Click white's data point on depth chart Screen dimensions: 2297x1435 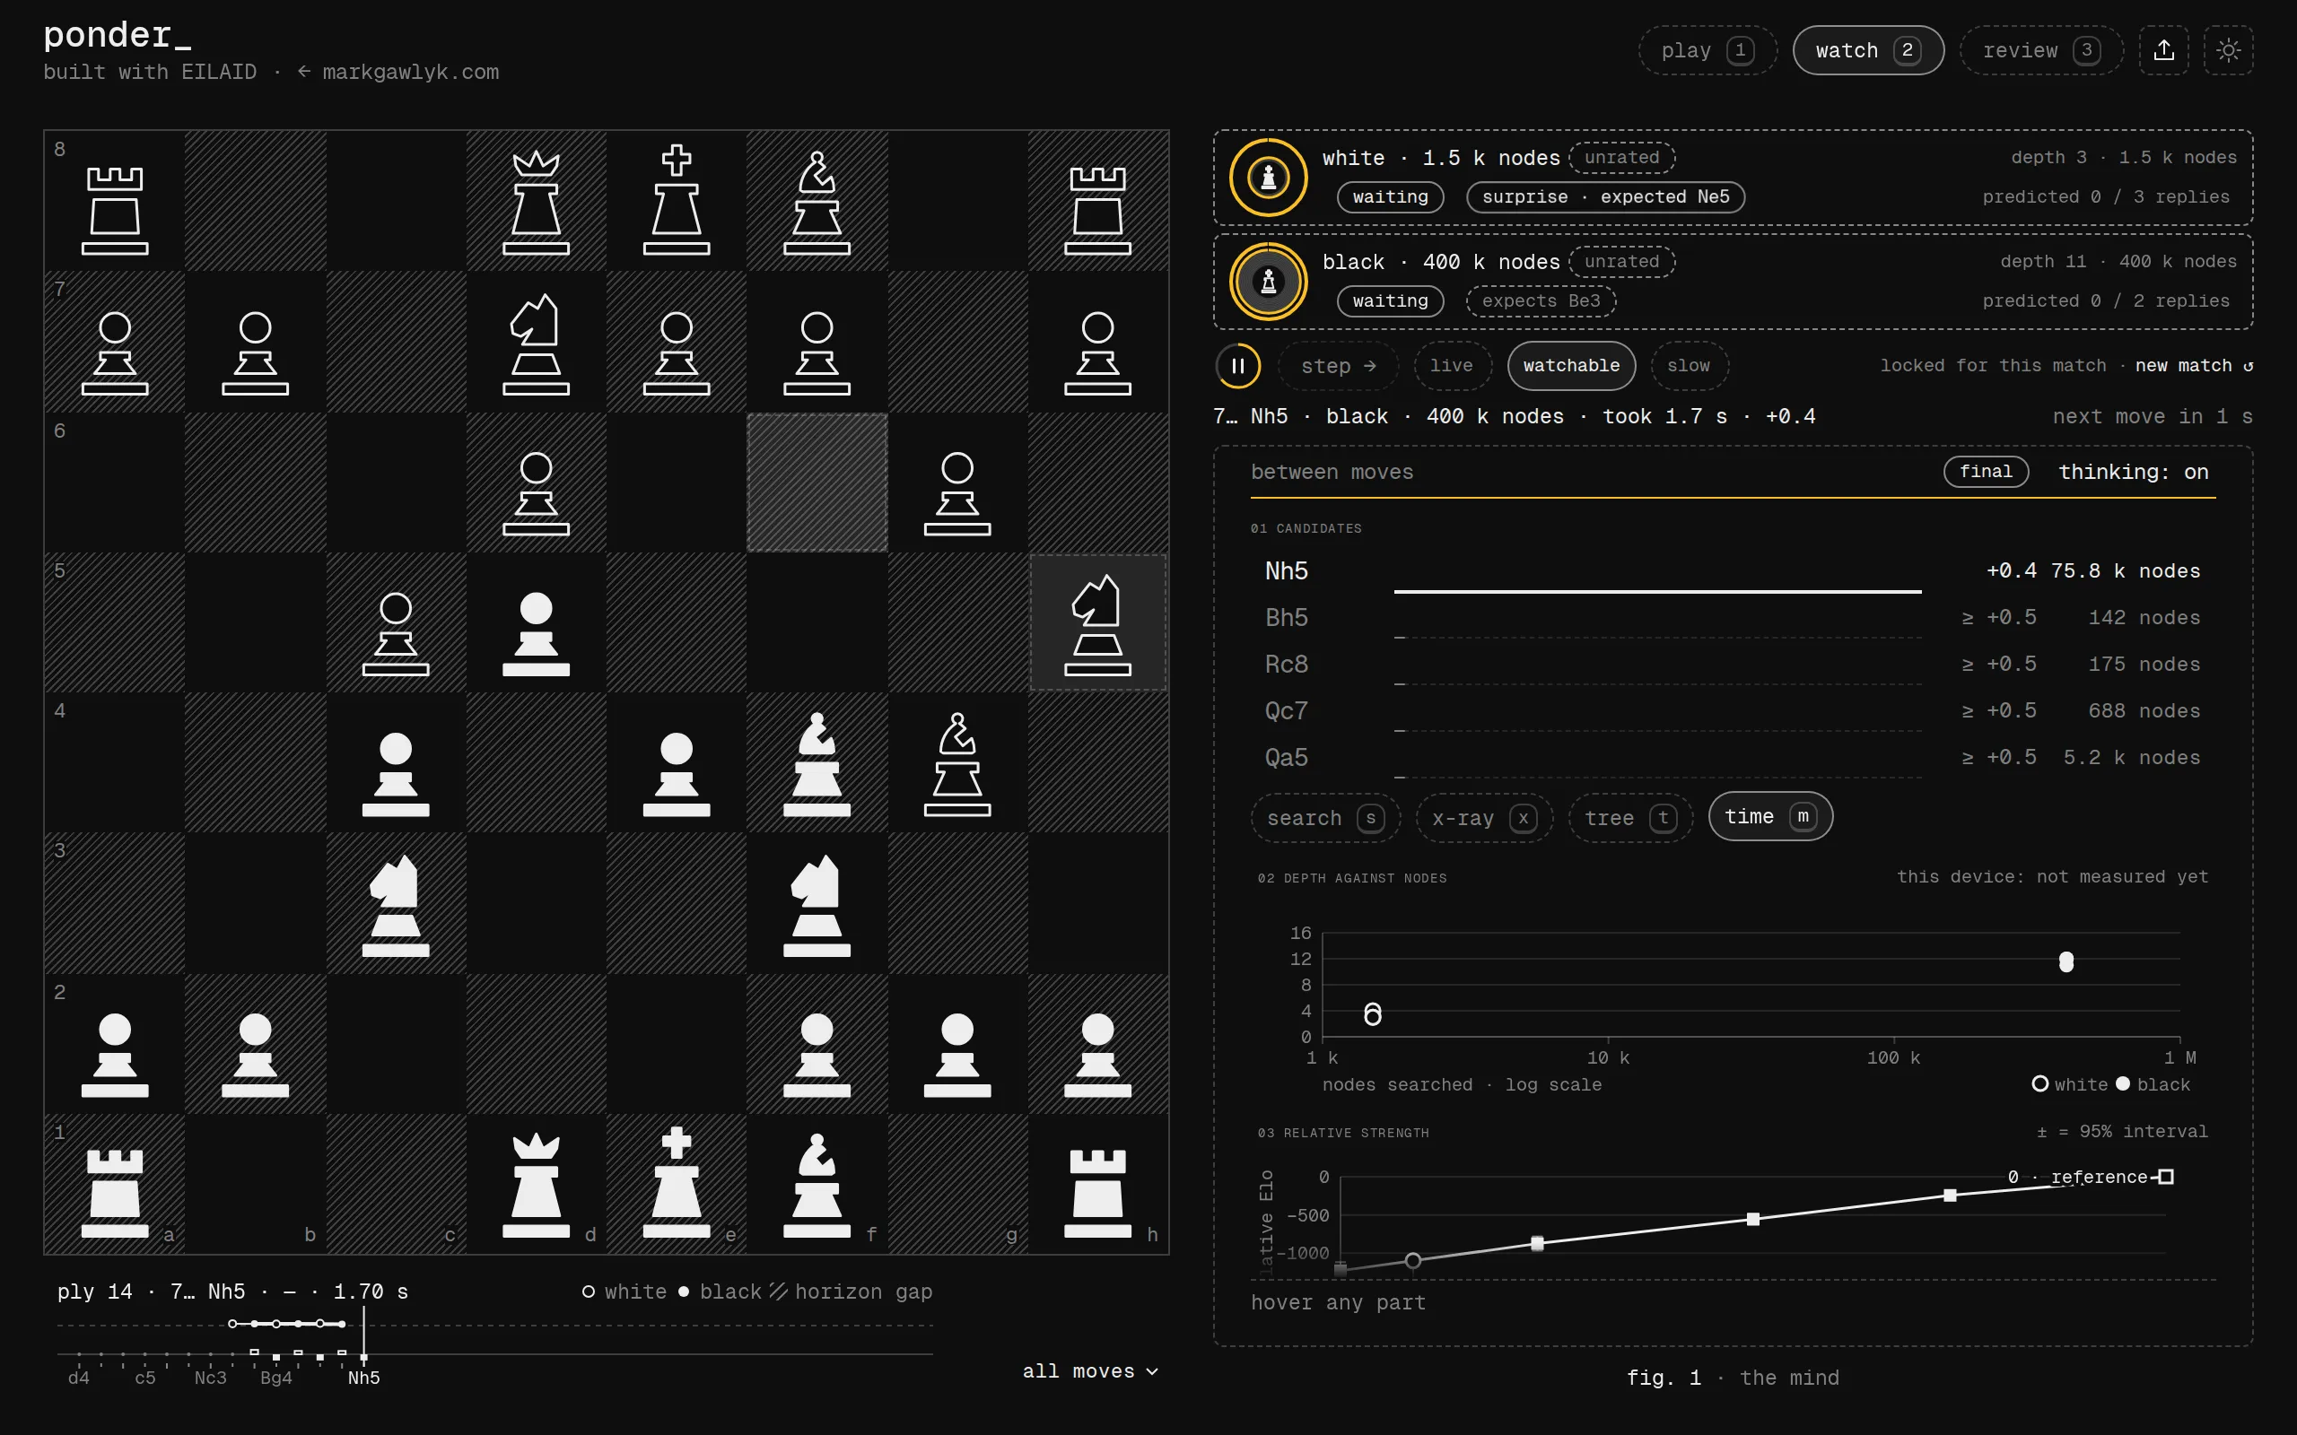1373,1014
